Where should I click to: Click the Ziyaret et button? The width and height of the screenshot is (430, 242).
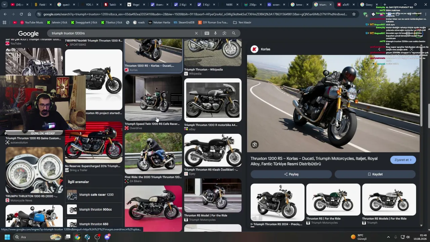[x=403, y=160]
